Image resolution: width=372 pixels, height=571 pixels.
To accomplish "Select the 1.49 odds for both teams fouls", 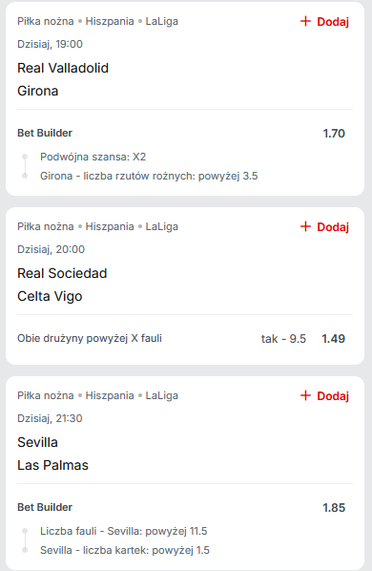I will tap(334, 339).
